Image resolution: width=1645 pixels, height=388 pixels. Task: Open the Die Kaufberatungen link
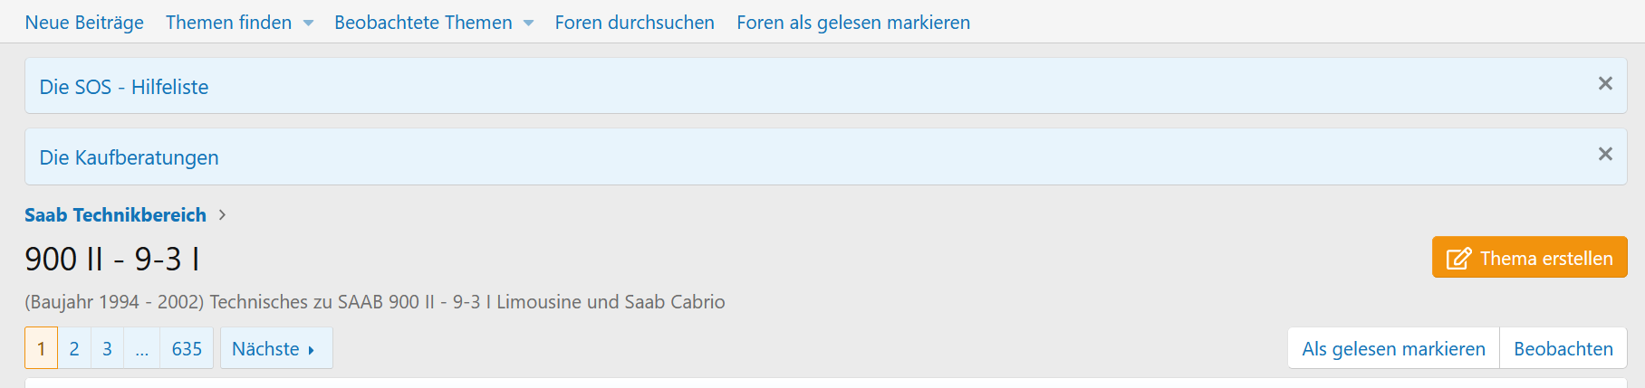(129, 157)
